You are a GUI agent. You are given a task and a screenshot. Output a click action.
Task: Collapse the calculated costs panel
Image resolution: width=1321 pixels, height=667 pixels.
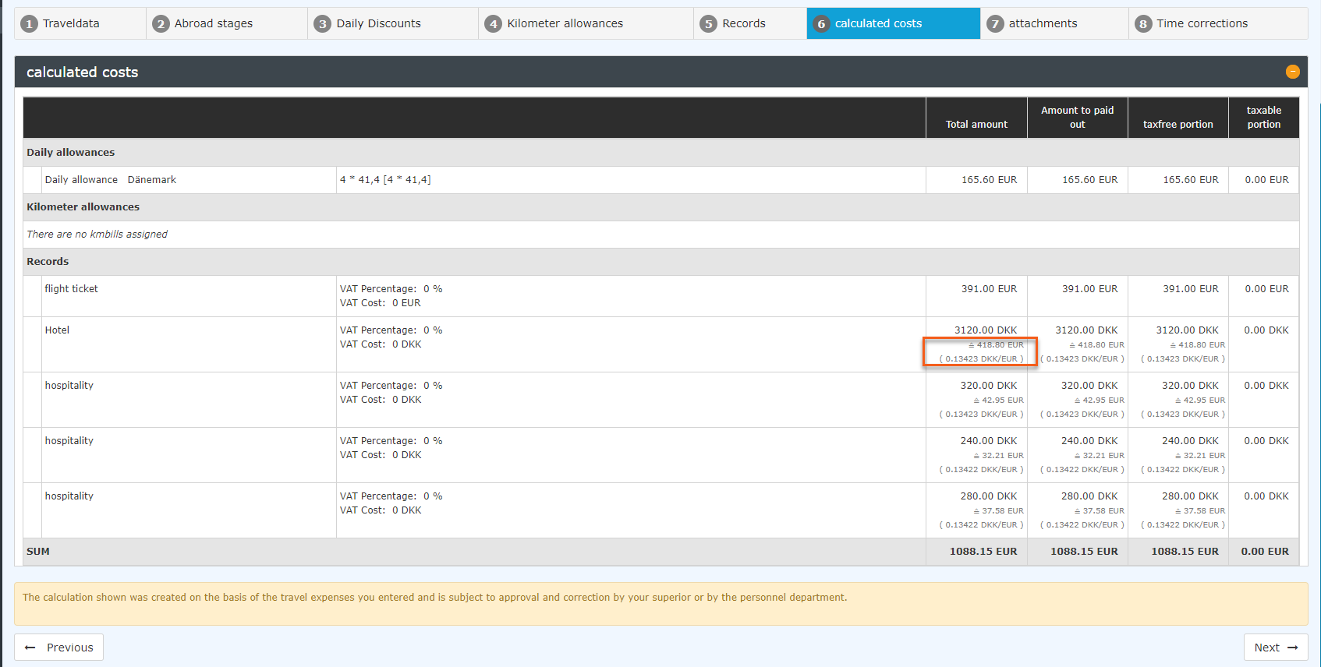pos(1292,72)
